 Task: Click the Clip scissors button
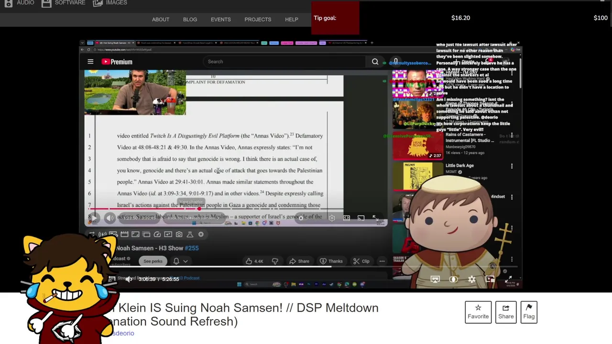click(x=361, y=261)
